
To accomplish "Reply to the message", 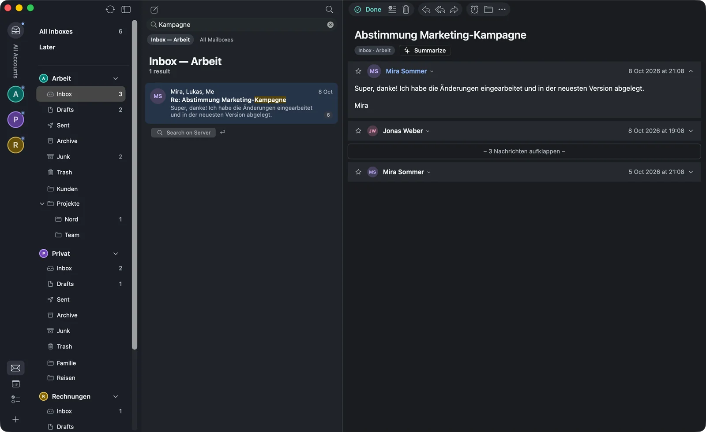I will click(x=426, y=9).
